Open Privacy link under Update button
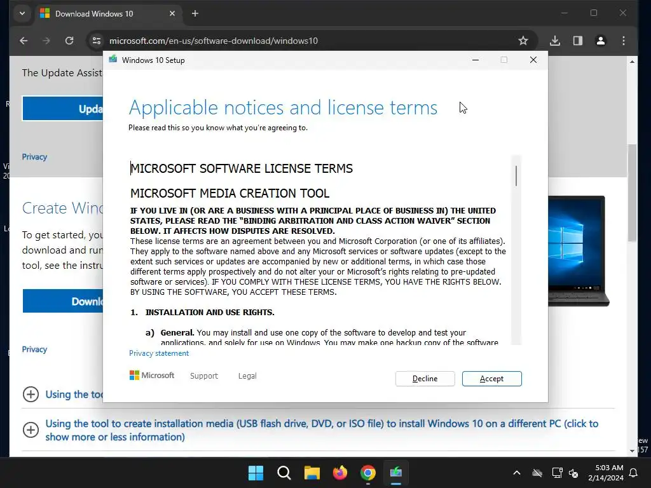 pos(34,157)
